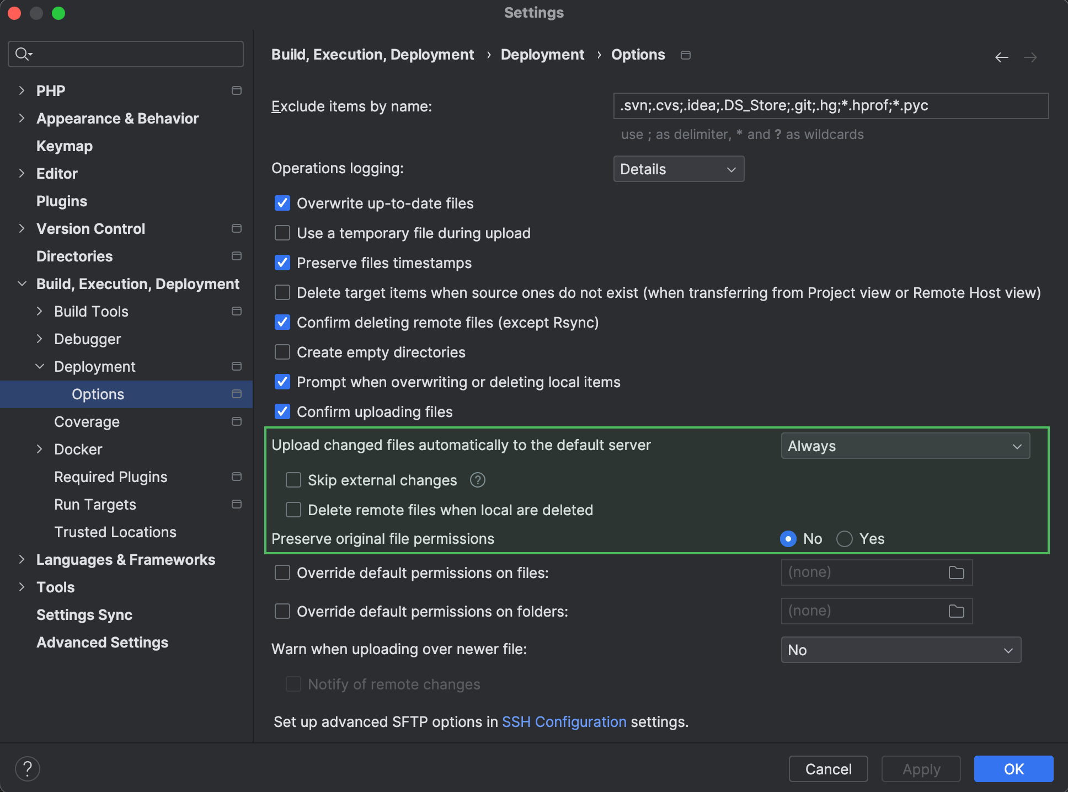The height and width of the screenshot is (792, 1068).
Task: Select Coverage in the settings sidebar
Action: [x=87, y=421]
